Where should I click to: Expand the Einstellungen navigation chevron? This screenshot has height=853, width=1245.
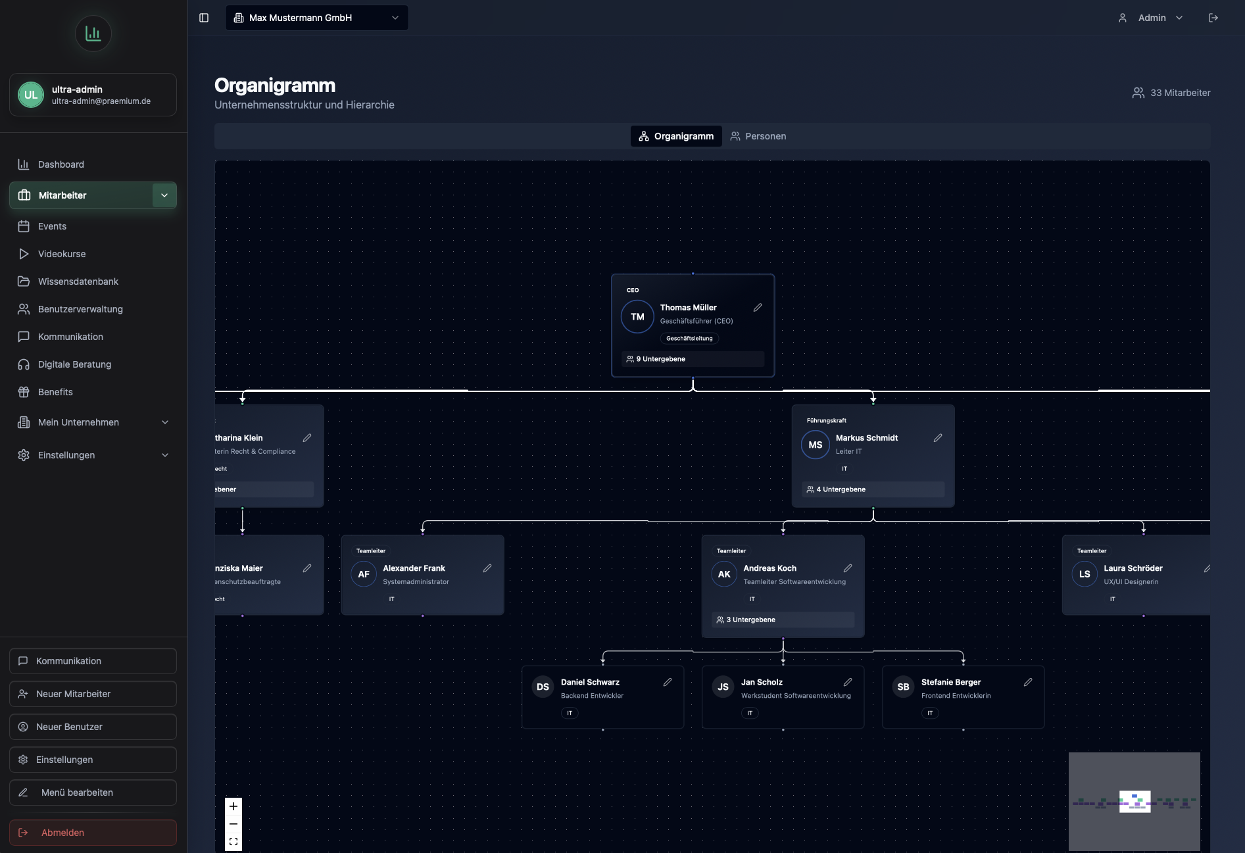(165, 455)
